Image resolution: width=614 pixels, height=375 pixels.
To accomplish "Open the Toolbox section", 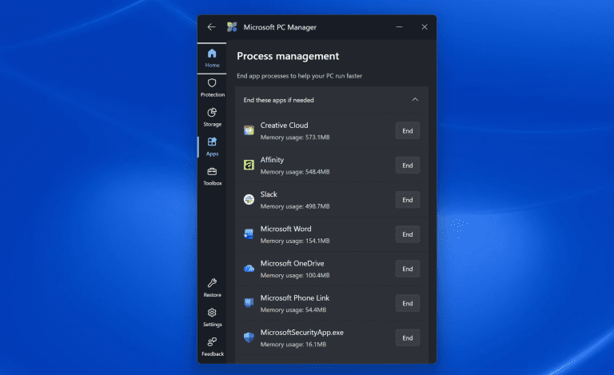I will pyautogui.click(x=212, y=176).
